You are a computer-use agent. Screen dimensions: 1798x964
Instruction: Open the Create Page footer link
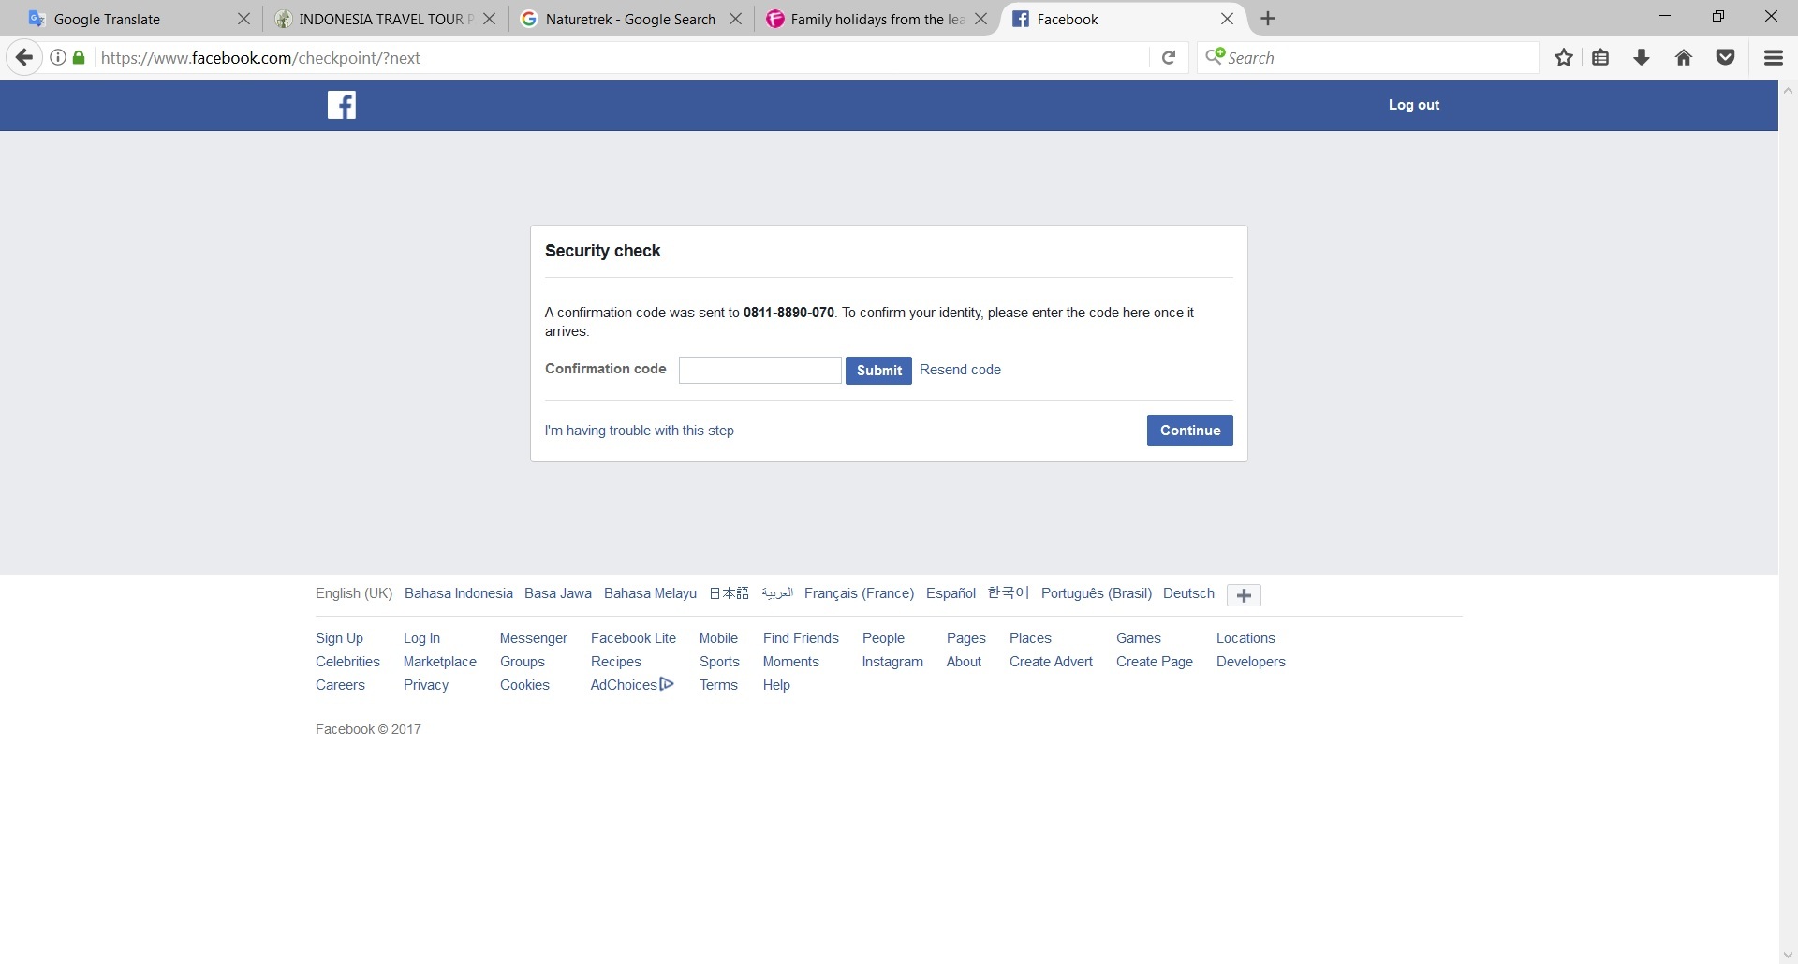1155,662
